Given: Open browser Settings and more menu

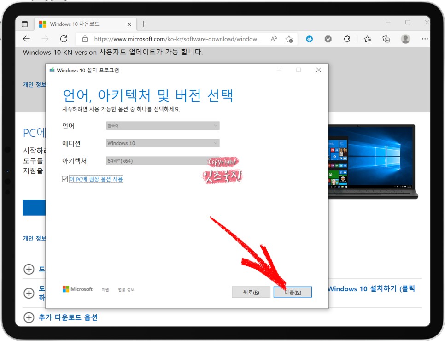Looking at the screenshot, I should point(425,39).
